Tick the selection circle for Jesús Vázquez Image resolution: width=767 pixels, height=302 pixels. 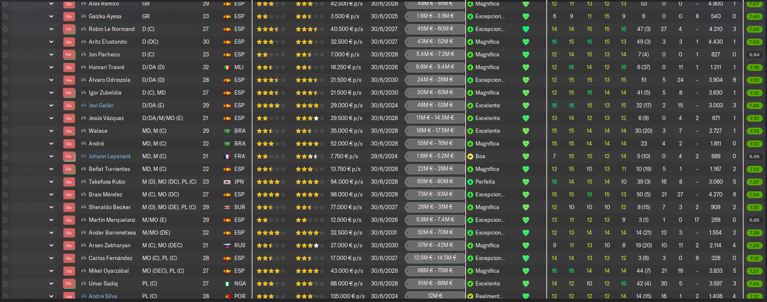point(5,118)
